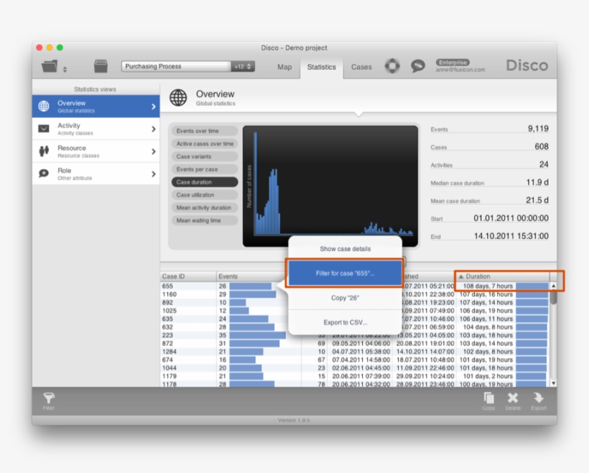The height and width of the screenshot is (473, 589).
Task: Expand the Activity statistics view
Action: (96, 128)
